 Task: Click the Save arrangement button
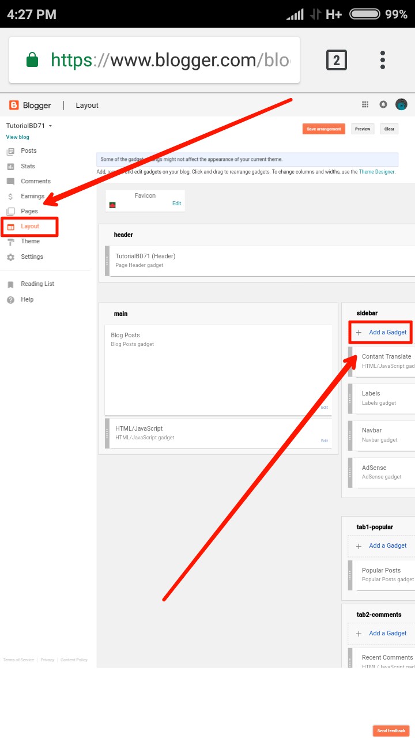(324, 129)
